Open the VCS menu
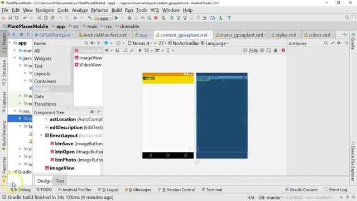 (x=155, y=10)
